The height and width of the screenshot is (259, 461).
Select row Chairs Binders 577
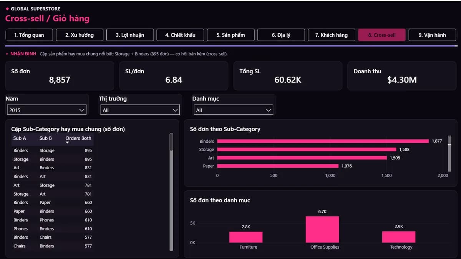53,246
